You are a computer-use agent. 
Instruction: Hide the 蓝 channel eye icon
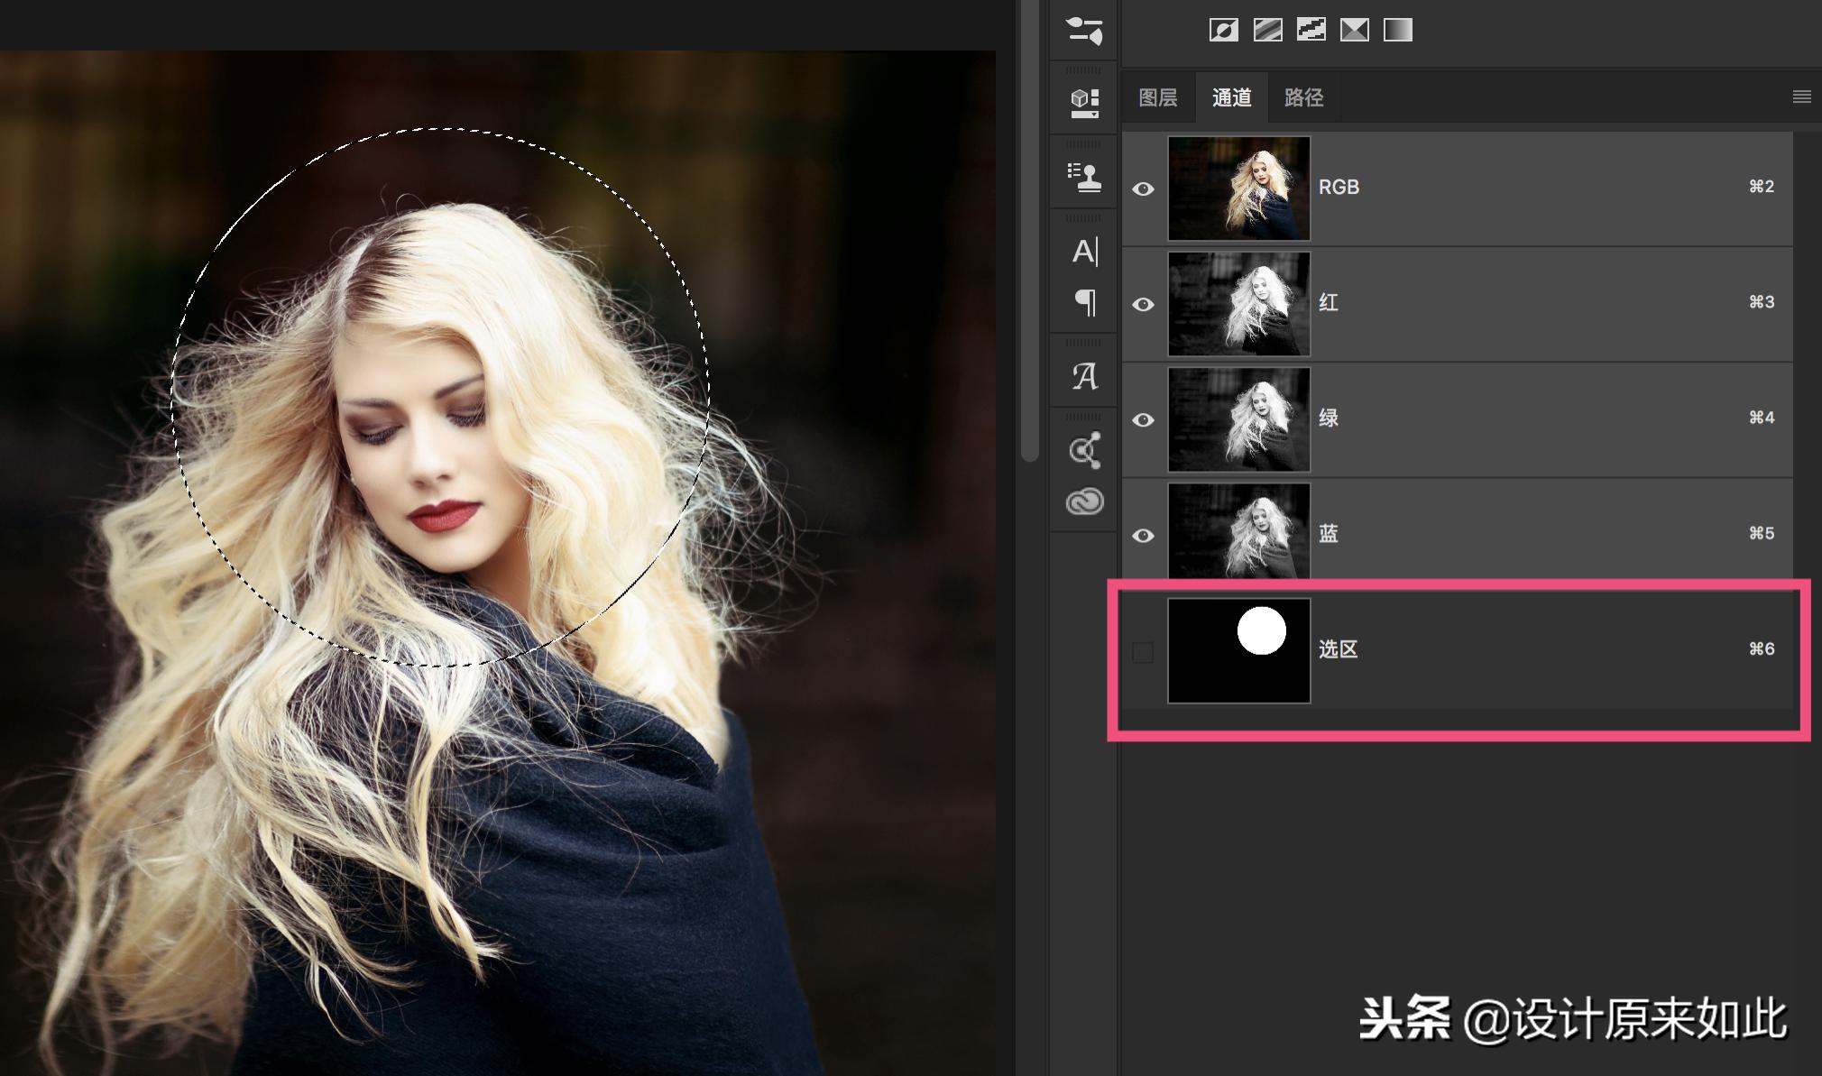tap(1143, 535)
